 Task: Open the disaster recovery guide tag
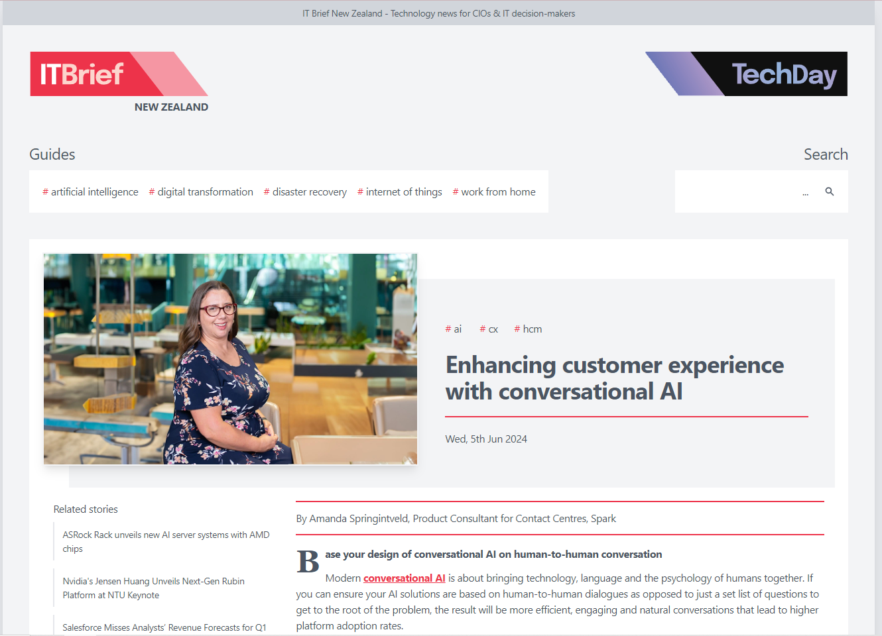coord(305,192)
